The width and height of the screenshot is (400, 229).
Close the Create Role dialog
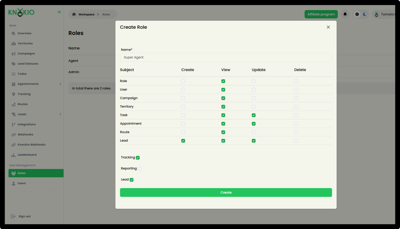tap(328, 27)
